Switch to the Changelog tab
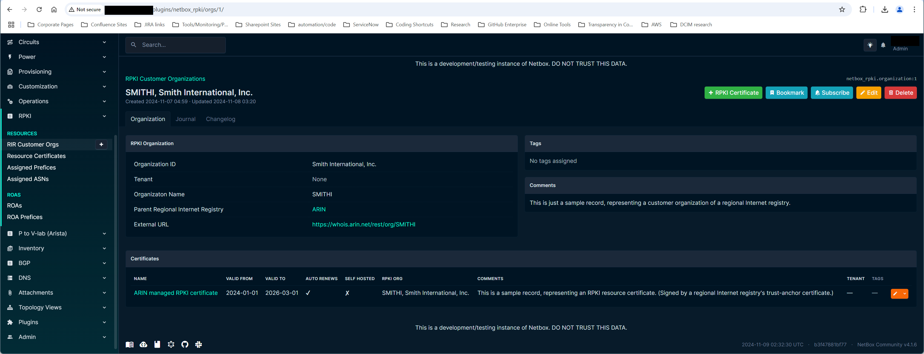The height and width of the screenshot is (354, 924). pos(221,119)
